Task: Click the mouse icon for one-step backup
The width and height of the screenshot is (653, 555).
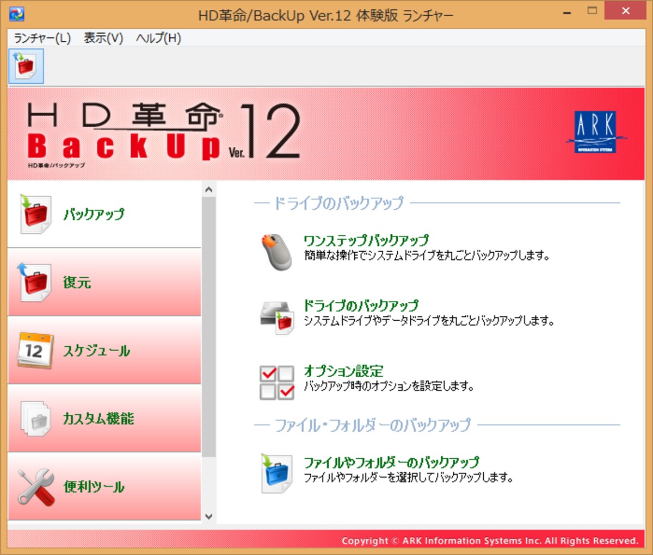Action: pyautogui.click(x=276, y=251)
